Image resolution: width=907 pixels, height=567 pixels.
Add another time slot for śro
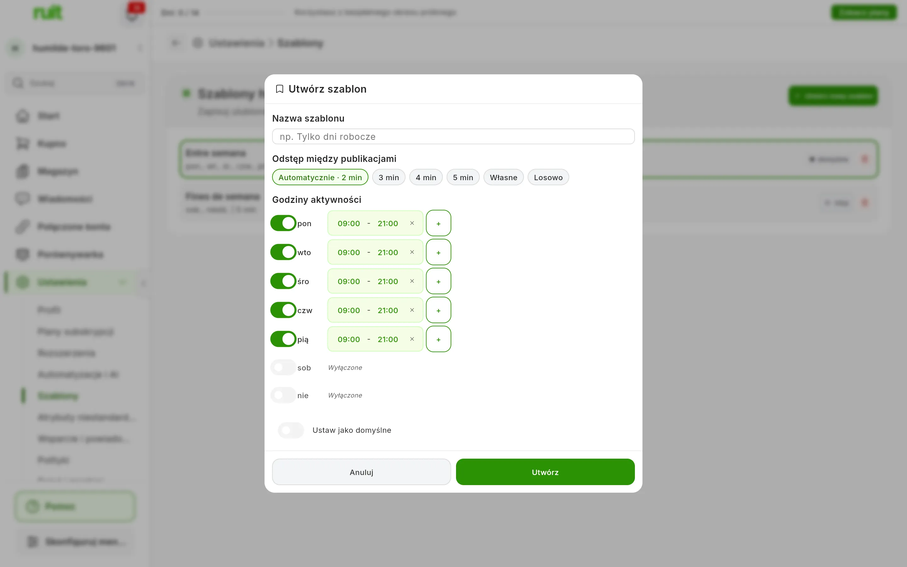pyautogui.click(x=438, y=281)
